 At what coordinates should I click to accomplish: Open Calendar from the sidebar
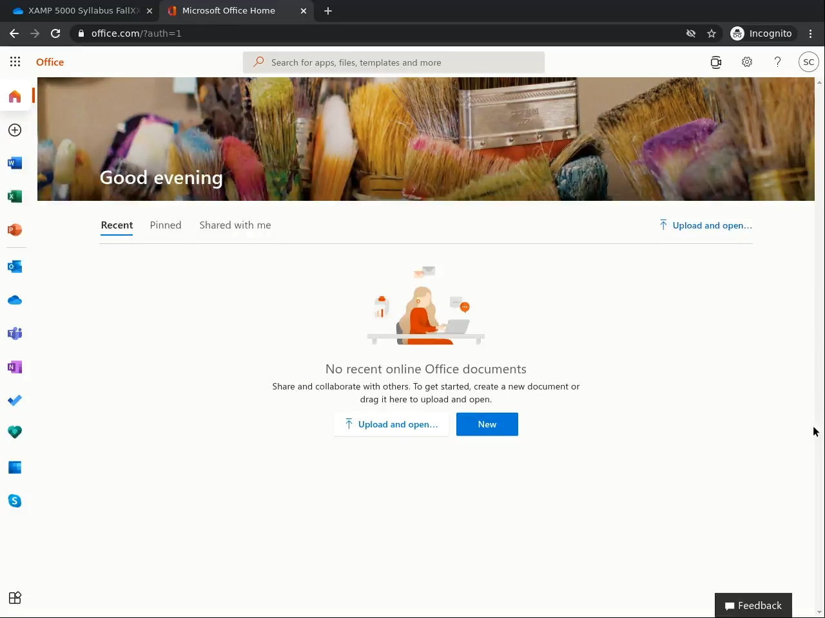tap(15, 467)
